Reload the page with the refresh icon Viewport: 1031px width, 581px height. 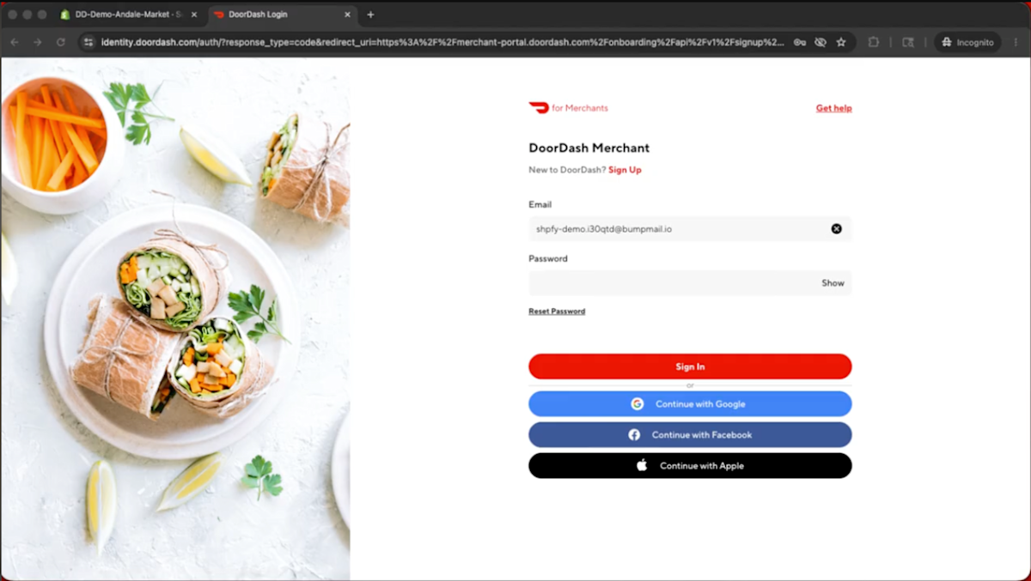tap(60, 42)
